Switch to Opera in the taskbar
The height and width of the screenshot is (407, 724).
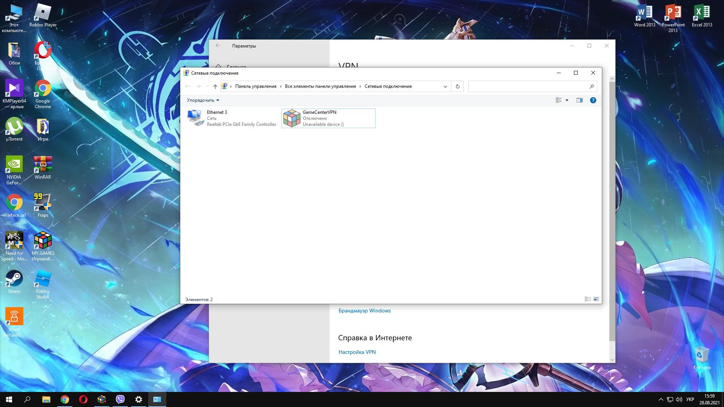pyautogui.click(x=83, y=399)
